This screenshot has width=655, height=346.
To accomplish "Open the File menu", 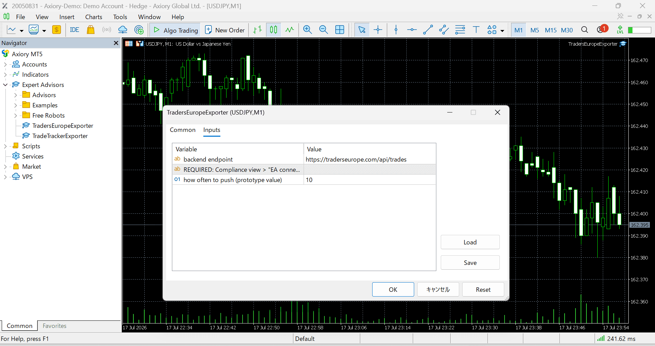I will tap(20, 17).
